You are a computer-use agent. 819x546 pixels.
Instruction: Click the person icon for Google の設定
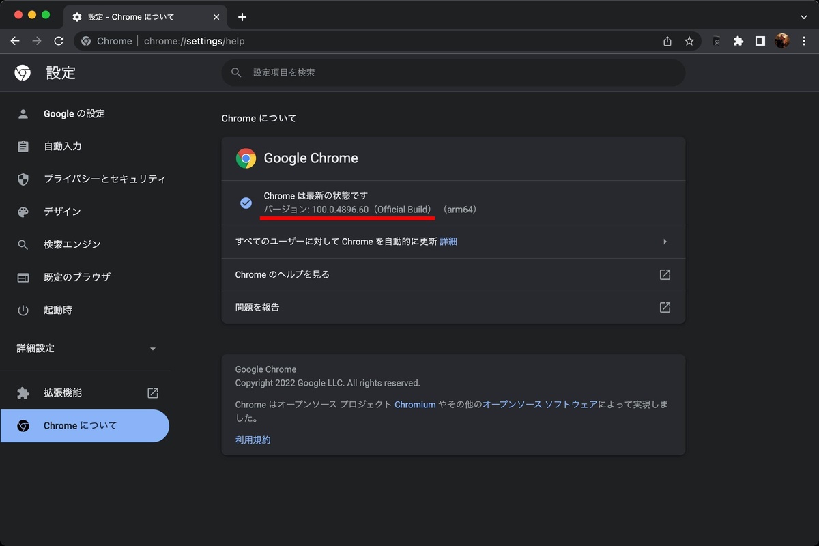23,114
